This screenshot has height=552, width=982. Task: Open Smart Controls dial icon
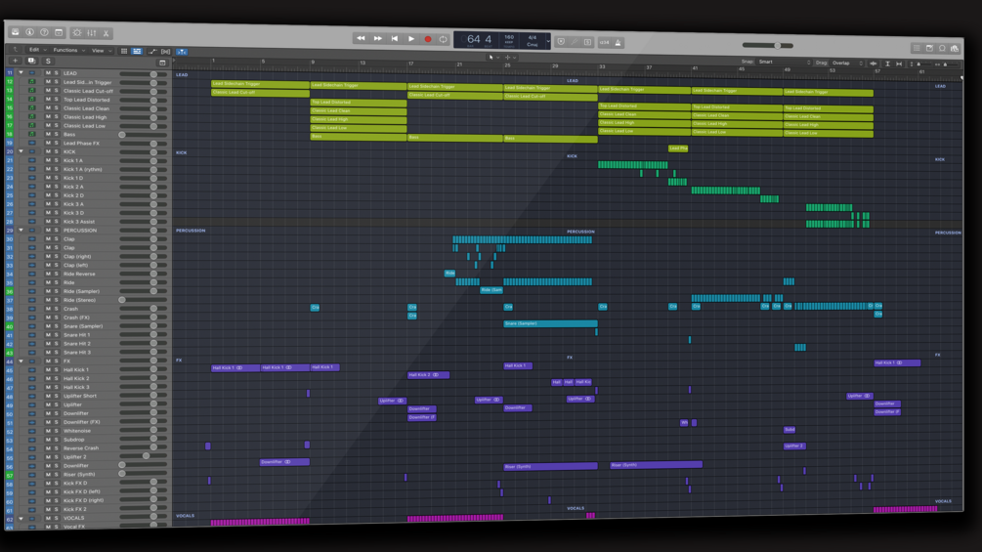77,32
